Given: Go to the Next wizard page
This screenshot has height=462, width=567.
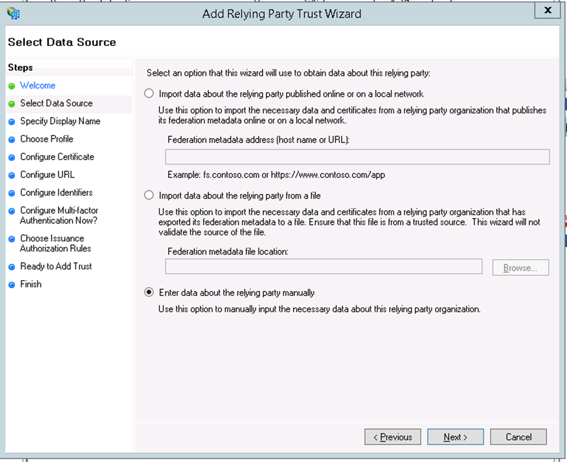Looking at the screenshot, I should coord(455,437).
